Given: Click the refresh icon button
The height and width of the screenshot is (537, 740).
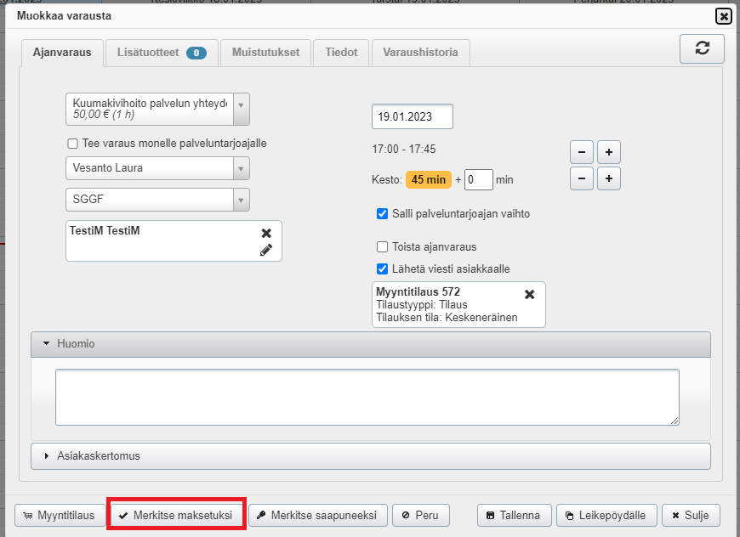Looking at the screenshot, I should tap(702, 48).
